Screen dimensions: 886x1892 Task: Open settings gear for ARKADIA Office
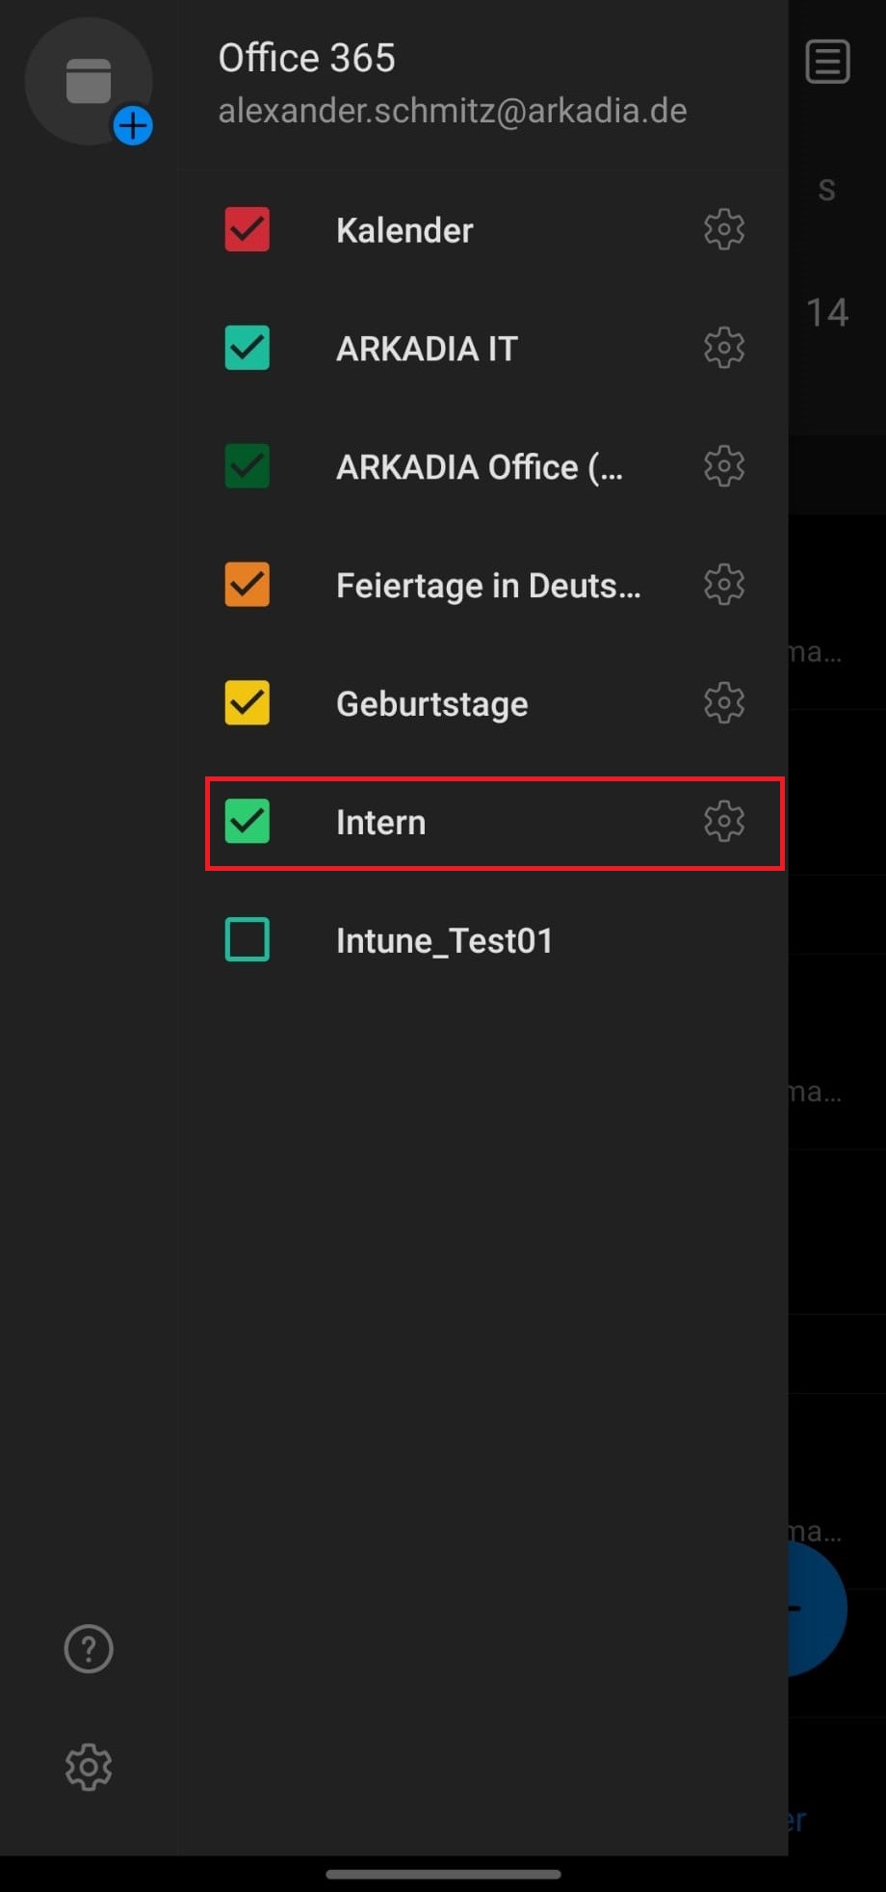tap(724, 466)
